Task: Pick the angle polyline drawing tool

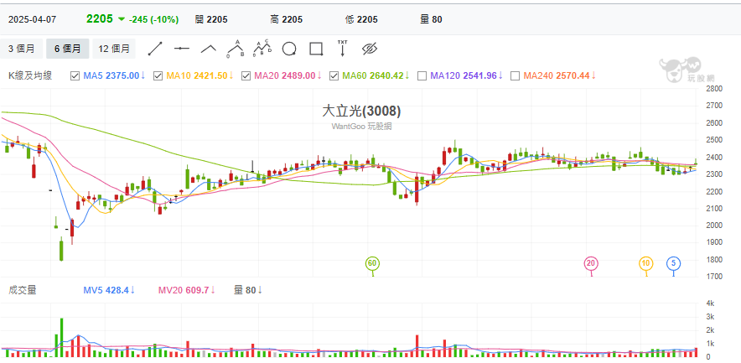Action: (209, 48)
